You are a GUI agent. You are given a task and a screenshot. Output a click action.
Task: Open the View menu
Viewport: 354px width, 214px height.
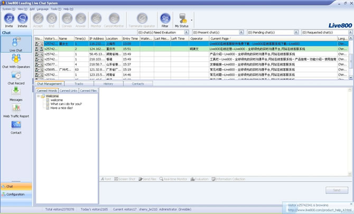(x=22, y=9)
